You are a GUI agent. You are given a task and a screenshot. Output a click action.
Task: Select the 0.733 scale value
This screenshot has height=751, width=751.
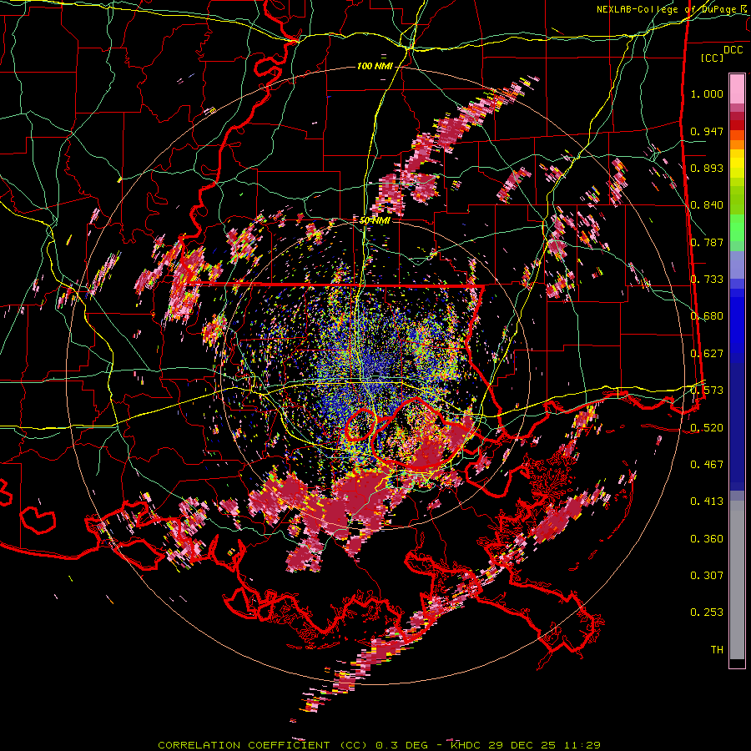click(707, 280)
